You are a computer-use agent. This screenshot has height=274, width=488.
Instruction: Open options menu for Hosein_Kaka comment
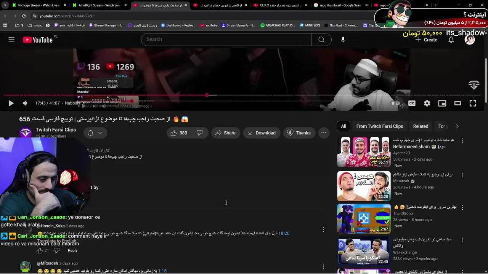click(323, 229)
